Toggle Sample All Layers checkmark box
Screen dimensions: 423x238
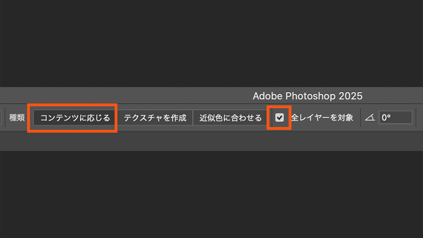[x=280, y=118]
